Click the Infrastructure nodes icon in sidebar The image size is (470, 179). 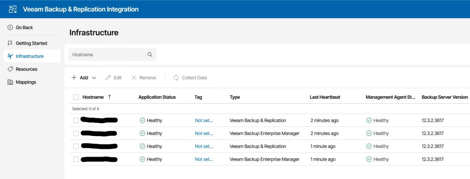click(10, 56)
